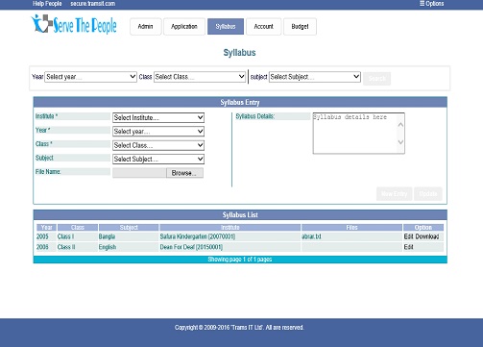483x347 pixels.
Task: Expand the Class filter dropdown
Action: coord(200,77)
